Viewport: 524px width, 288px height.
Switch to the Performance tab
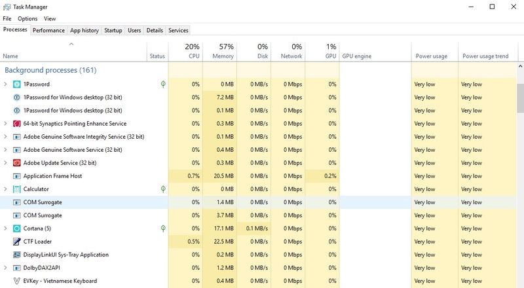tap(48, 30)
